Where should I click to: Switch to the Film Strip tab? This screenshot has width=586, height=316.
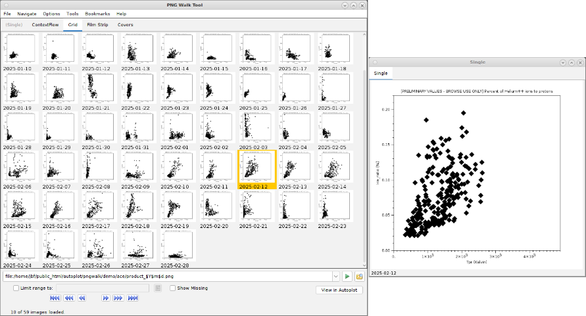pyautogui.click(x=97, y=25)
